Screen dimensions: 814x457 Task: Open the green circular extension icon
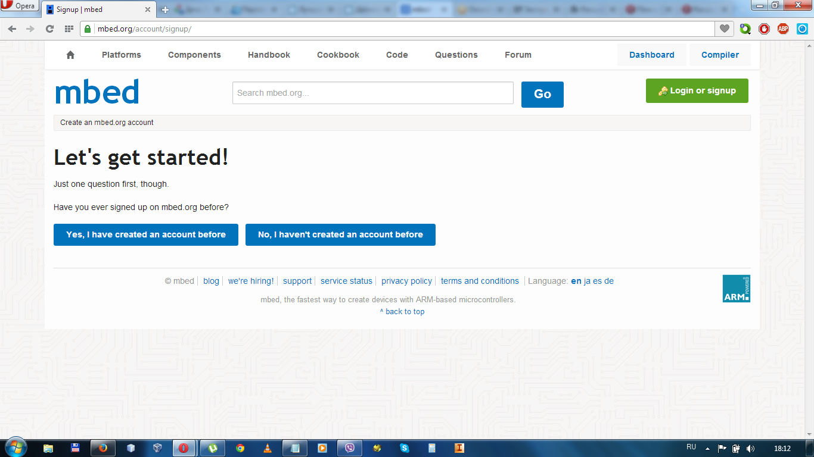(x=745, y=29)
